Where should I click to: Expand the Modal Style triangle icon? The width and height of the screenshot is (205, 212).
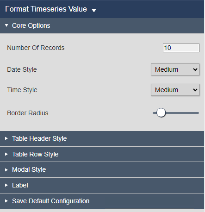point(6,170)
